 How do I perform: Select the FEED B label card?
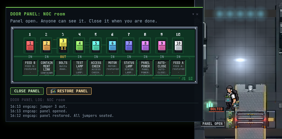(30, 68)
